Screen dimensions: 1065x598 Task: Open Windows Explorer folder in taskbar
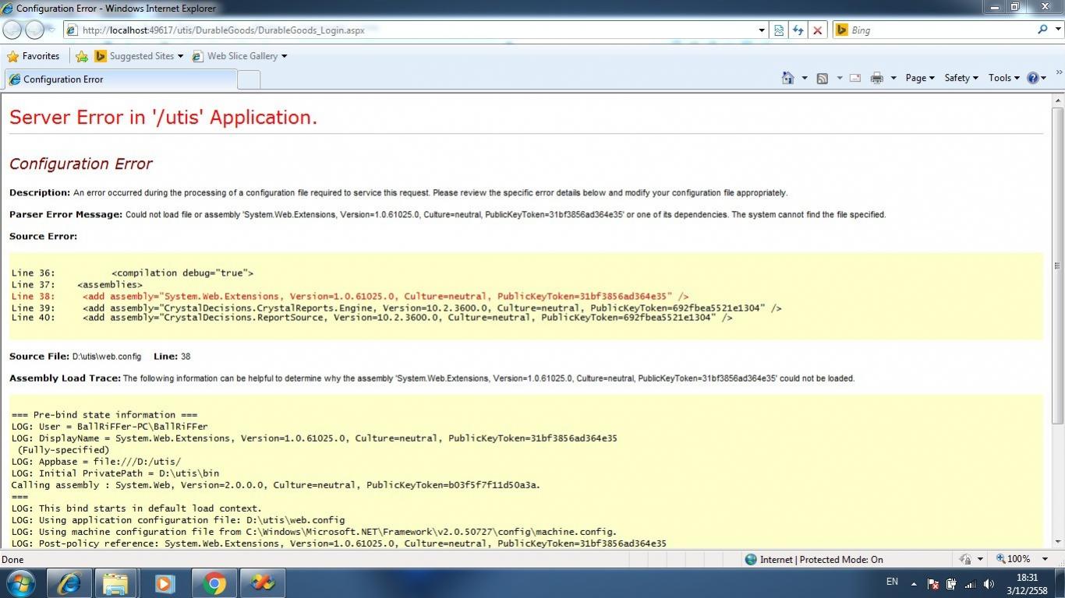coord(116,582)
